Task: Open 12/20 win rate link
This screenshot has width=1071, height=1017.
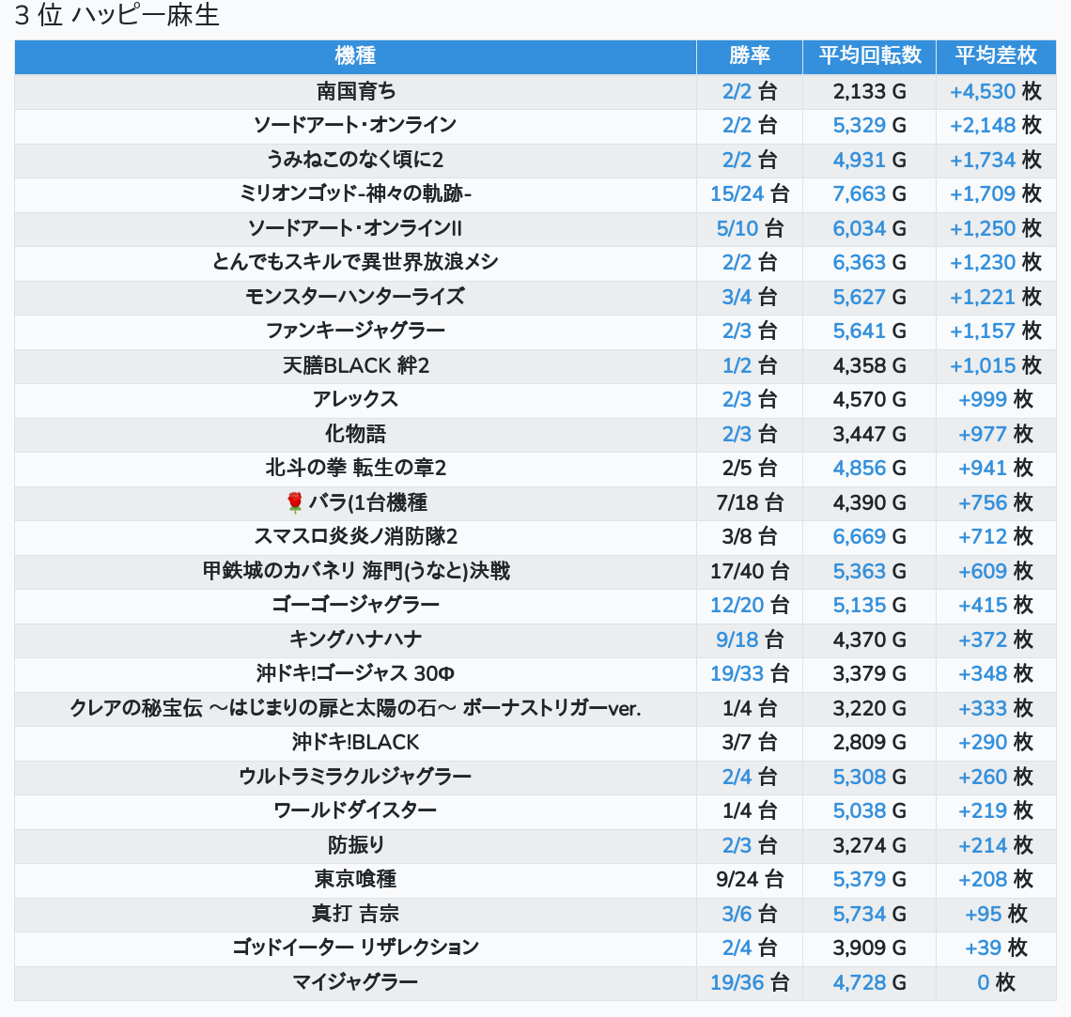Action: 737,606
